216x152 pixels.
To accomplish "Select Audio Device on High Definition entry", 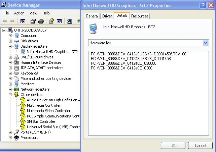I will point(53,100).
